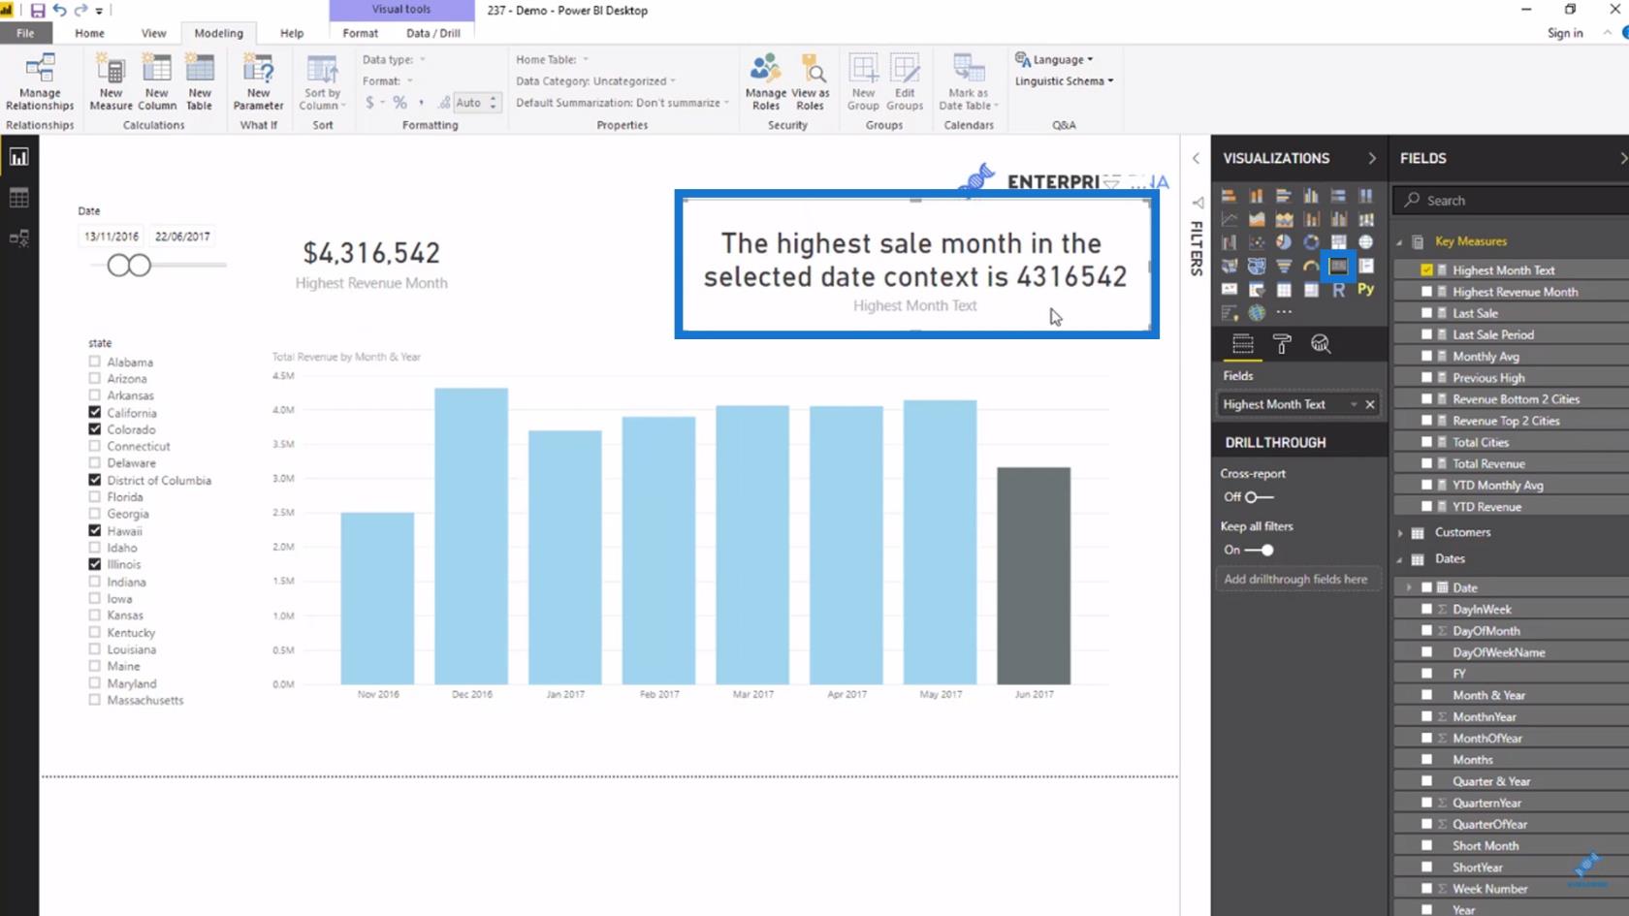1629x916 pixels.
Task: Open the Highest Month Text field menu arrow
Action: (1354, 404)
